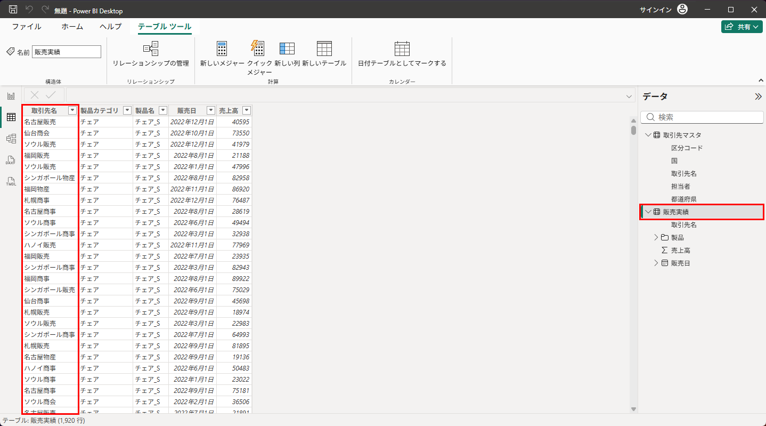Collapse the 取引先マスタ table node

(648, 135)
